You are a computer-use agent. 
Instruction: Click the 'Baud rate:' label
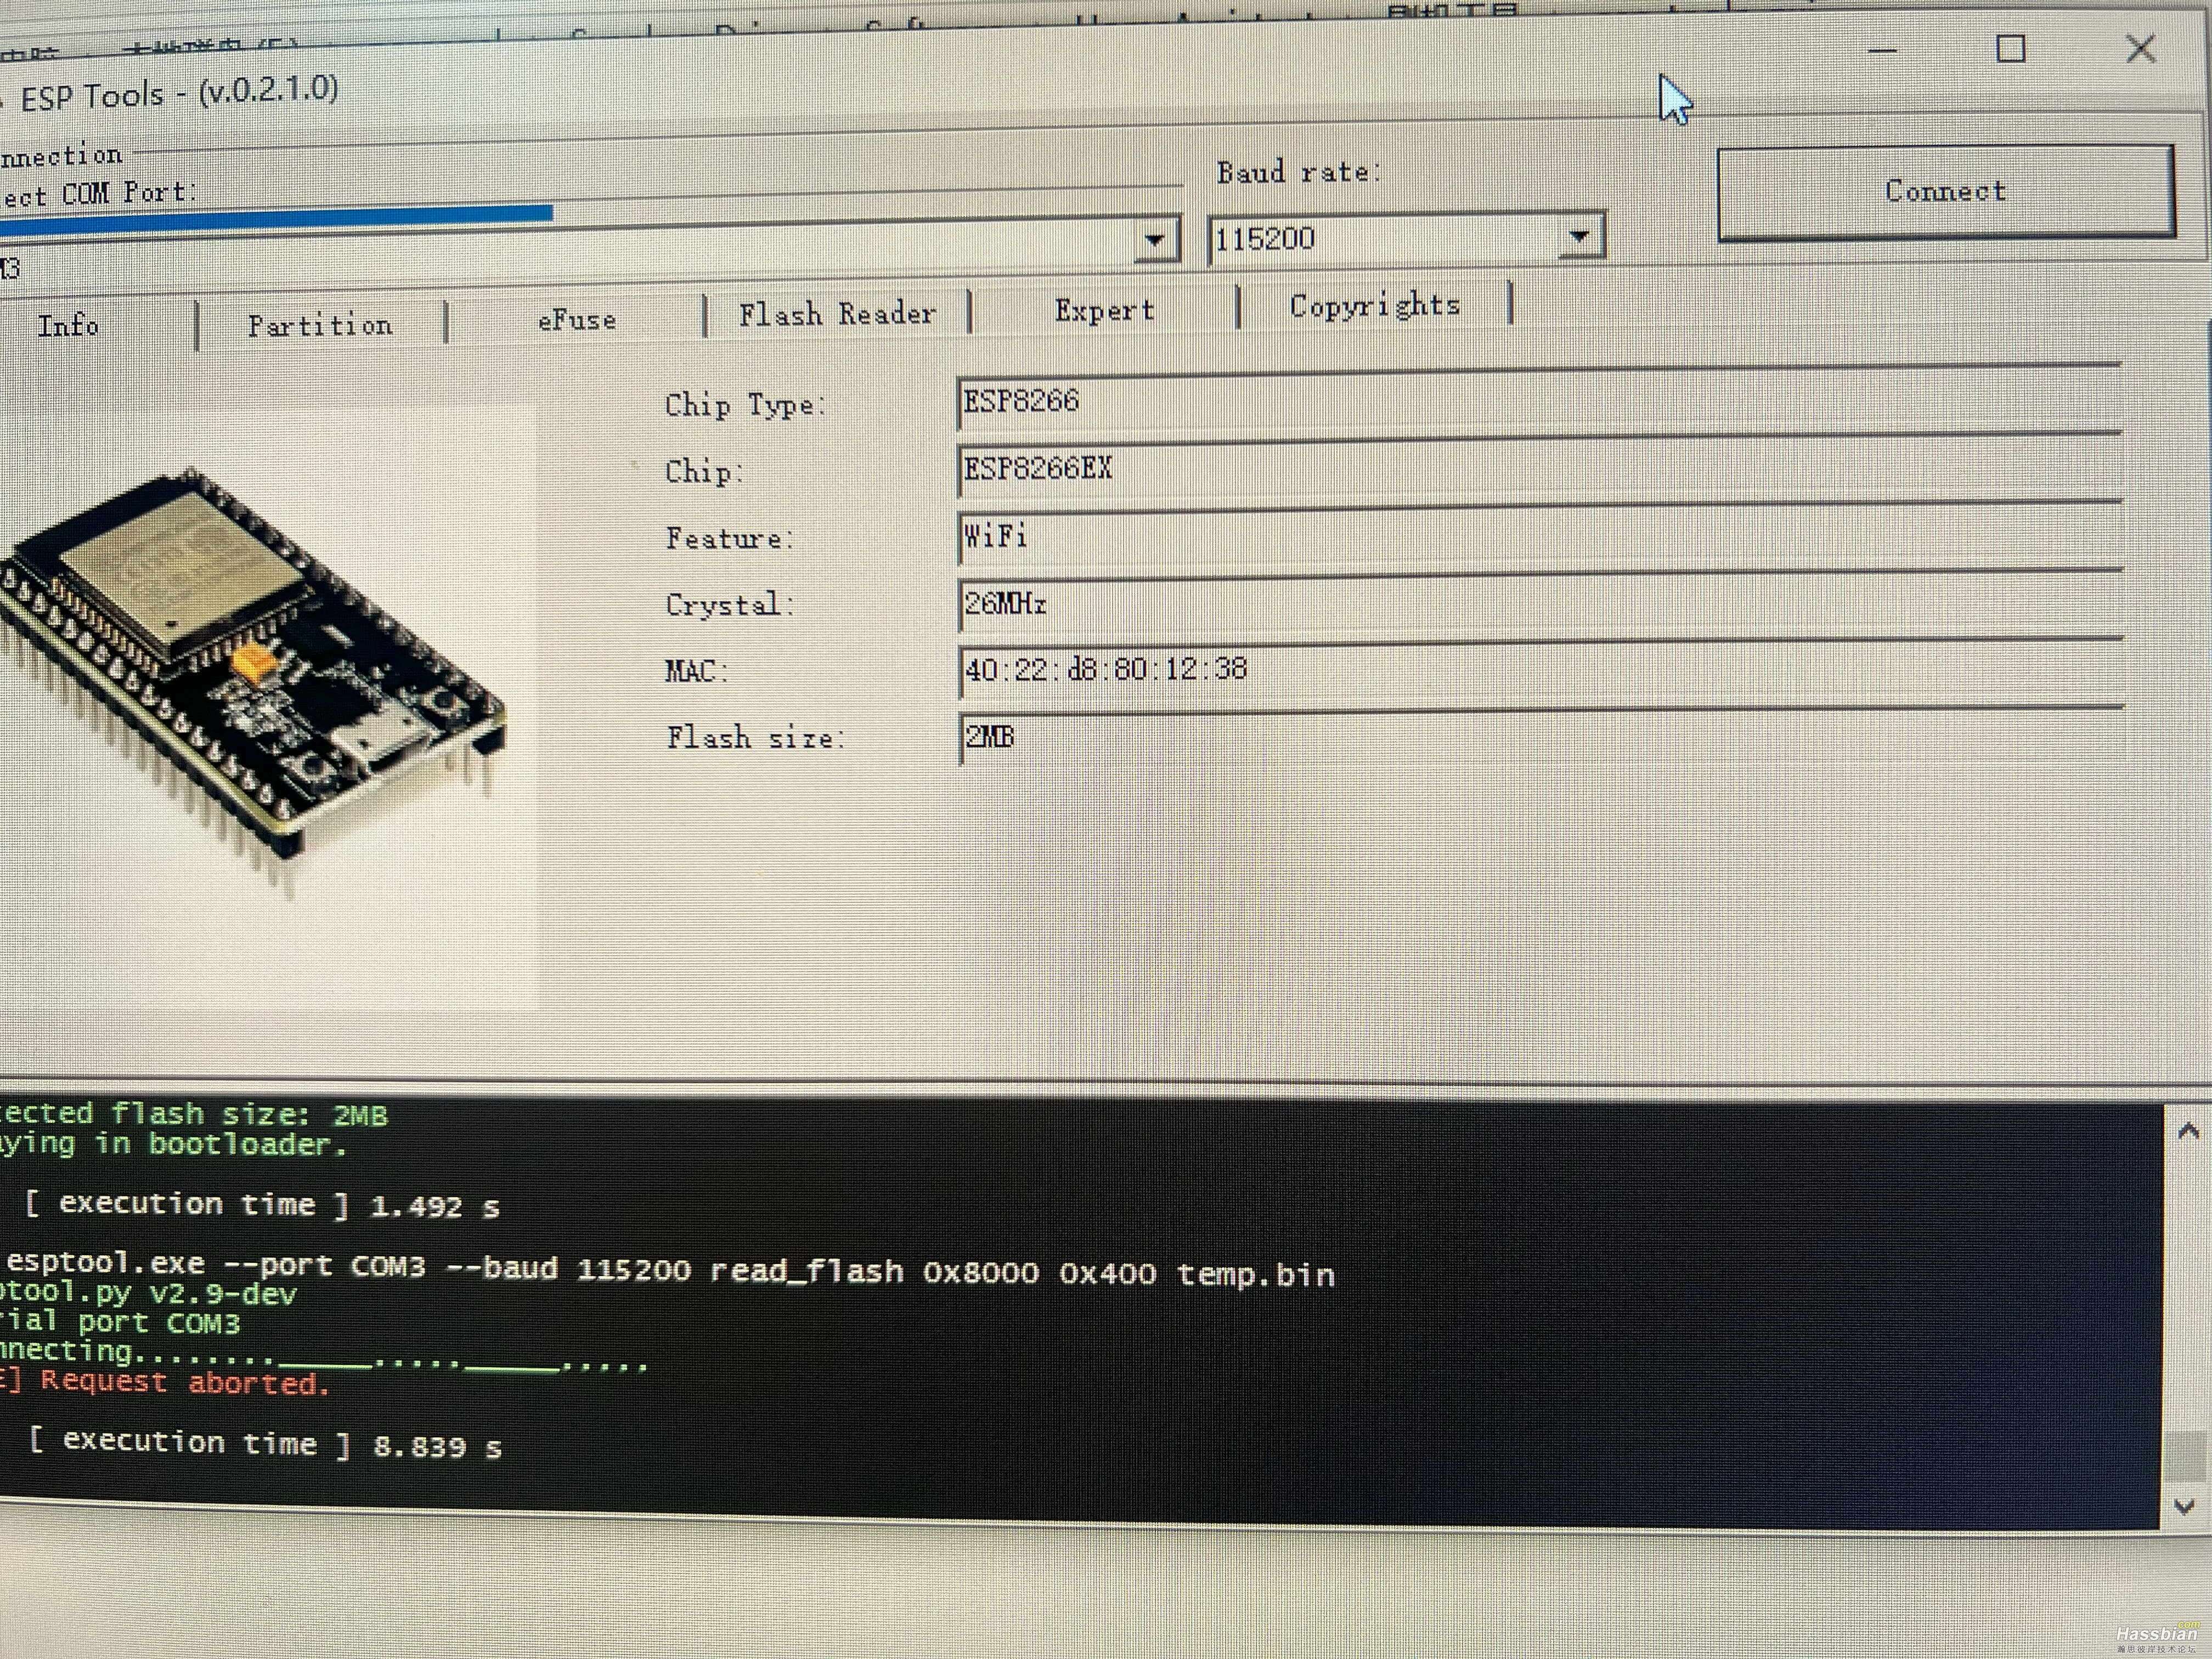pos(1298,172)
